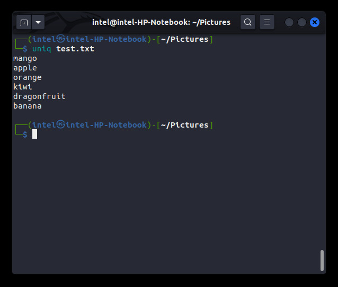Click the 'apple' output line

(x=25, y=68)
